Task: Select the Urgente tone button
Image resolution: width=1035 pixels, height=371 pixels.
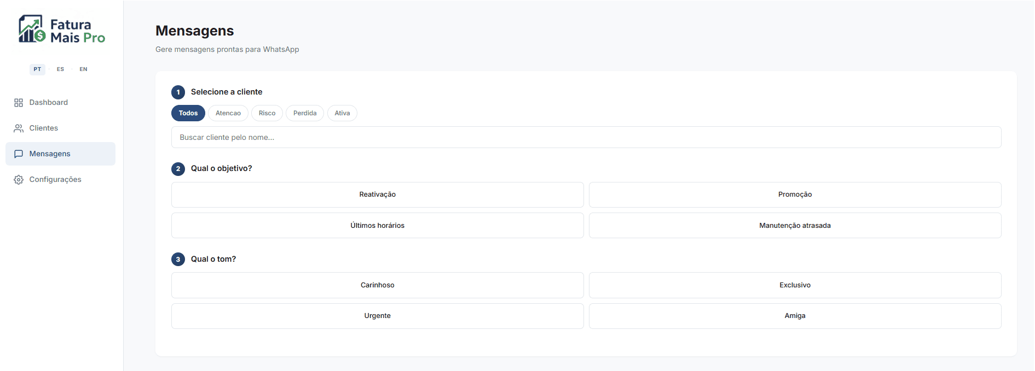Action: (x=377, y=316)
